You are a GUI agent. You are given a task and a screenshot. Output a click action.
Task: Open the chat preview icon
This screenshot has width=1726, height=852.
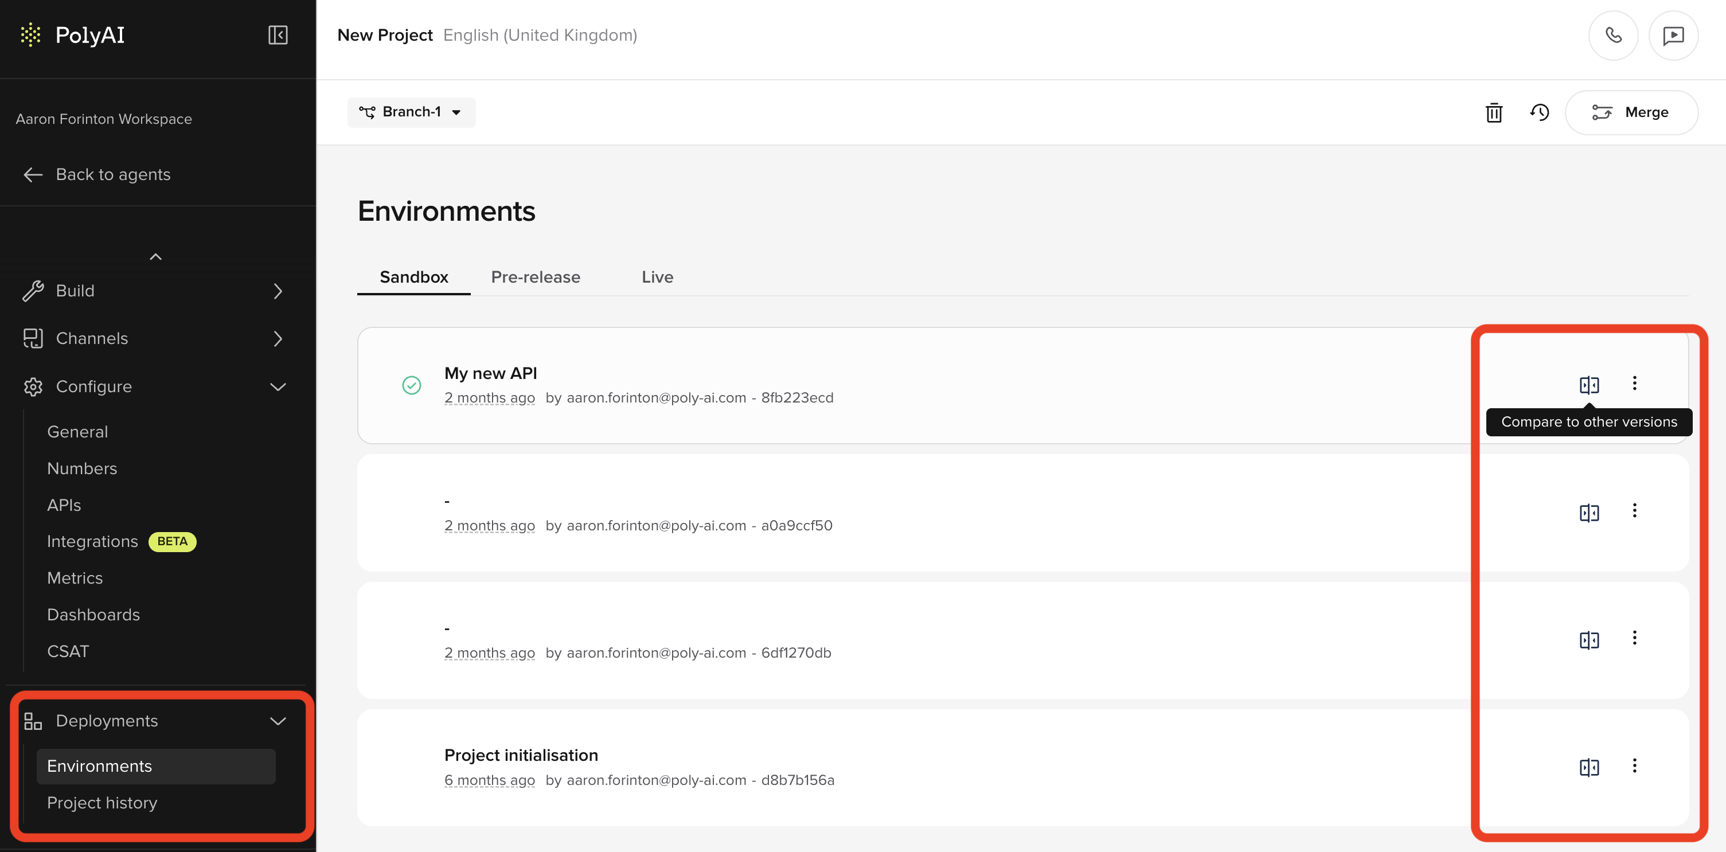click(1673, 36)
